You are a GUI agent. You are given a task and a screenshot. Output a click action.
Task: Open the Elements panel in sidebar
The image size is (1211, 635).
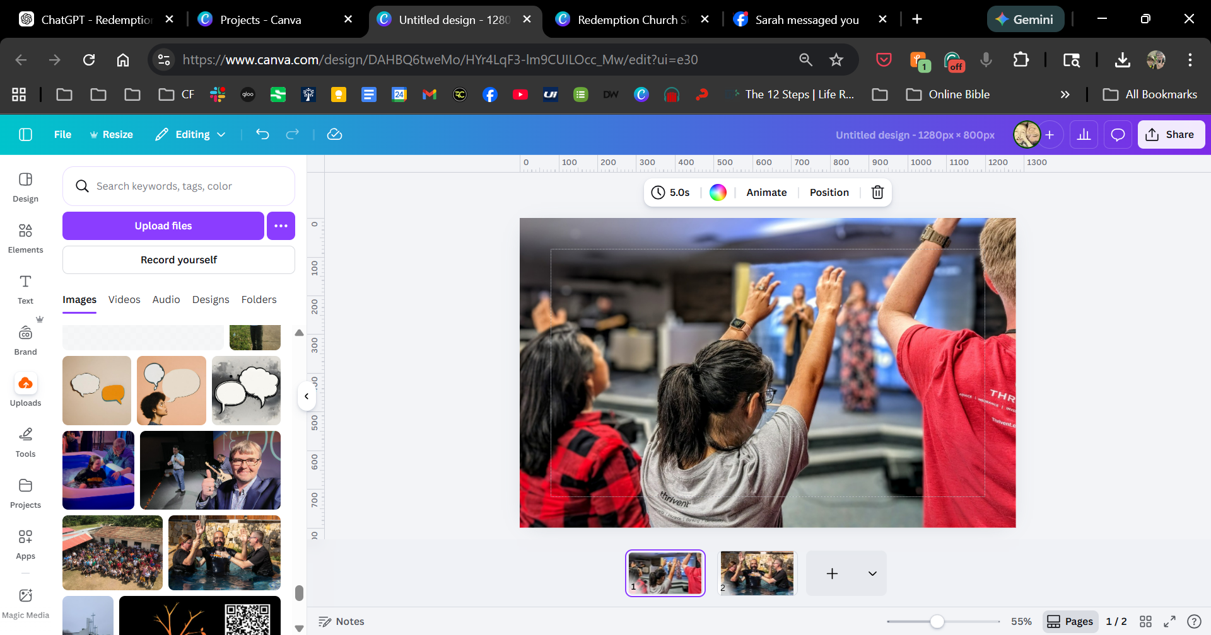[25, 238]
